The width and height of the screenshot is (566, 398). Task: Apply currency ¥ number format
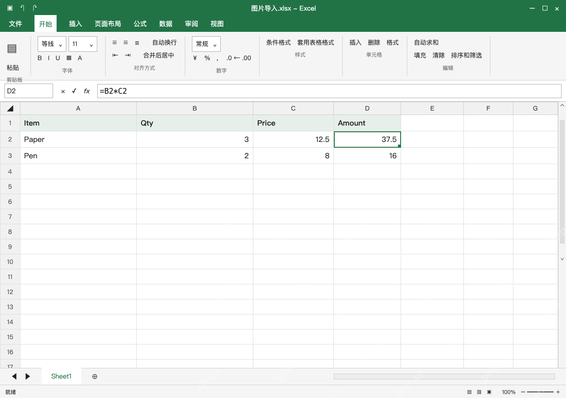[x=195, y=58]
